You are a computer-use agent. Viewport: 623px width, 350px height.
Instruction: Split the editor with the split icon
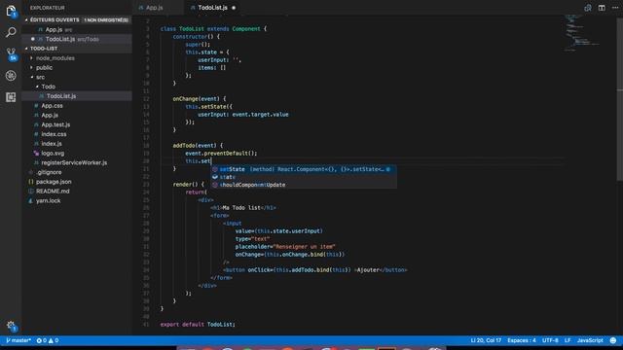(602, 8)
